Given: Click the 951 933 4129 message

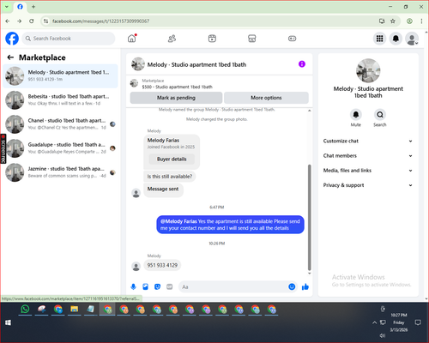Looking at the screenshot, I should pyautogui.click(x=162, y=265).
